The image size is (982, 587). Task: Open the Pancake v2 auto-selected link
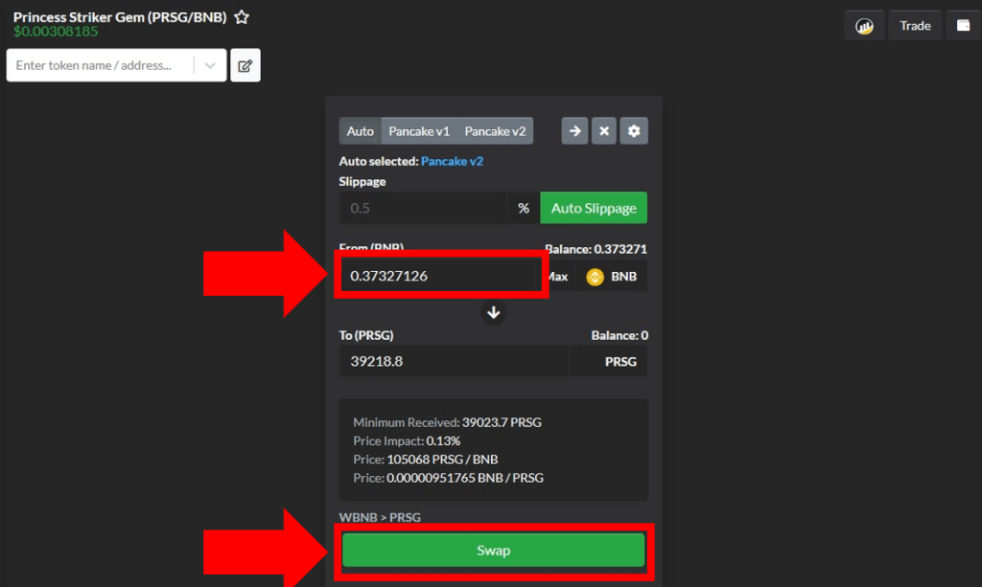453,161
